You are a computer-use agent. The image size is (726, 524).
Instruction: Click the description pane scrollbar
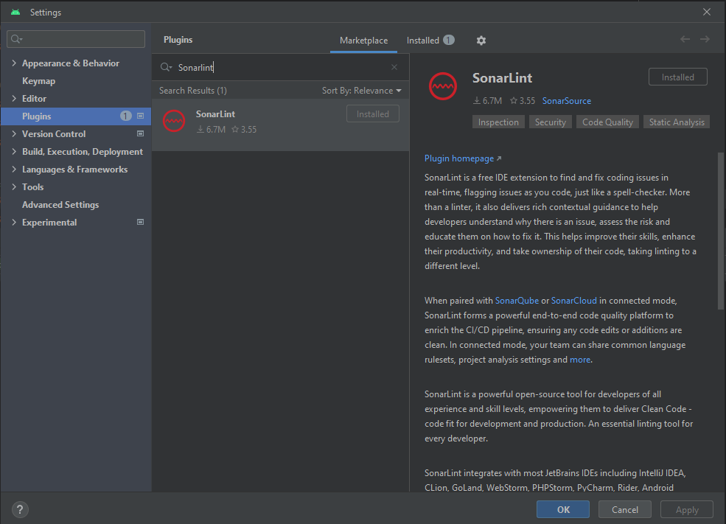[x=720, y=230]
